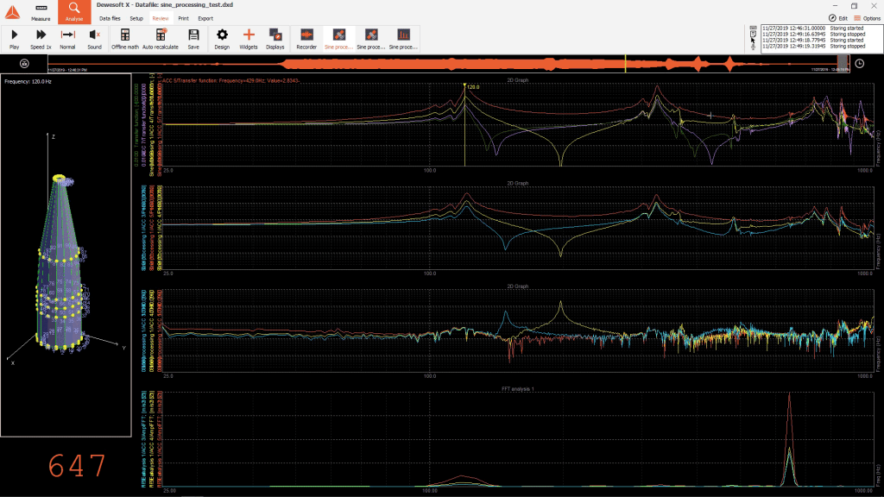This screenshot has width=884, height=497.
Task: Open the Recorder display
Action: click(306, 38)
